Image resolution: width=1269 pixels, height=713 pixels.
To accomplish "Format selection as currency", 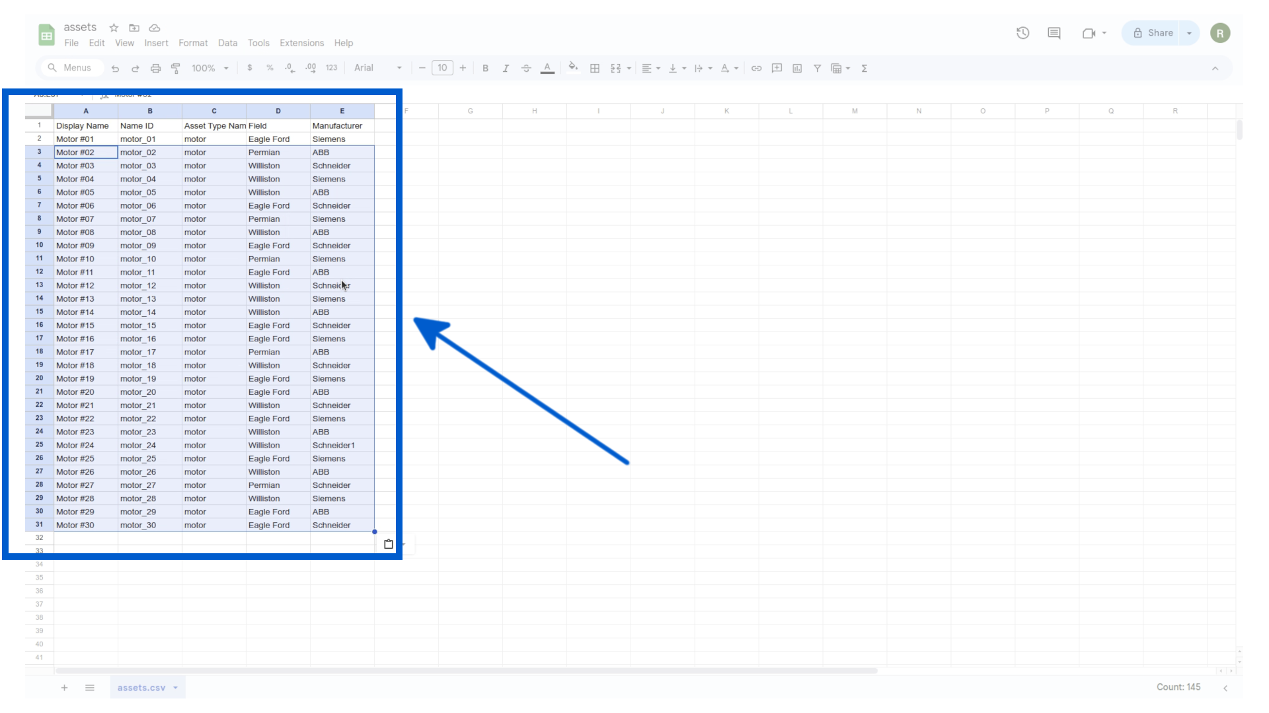I will point(249,68).
